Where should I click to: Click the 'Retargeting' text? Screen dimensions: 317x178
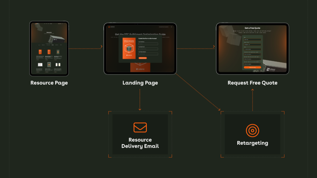point(253,143)
